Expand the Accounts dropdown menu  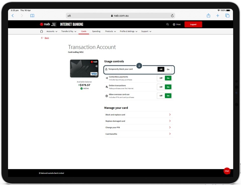[52, 31]
